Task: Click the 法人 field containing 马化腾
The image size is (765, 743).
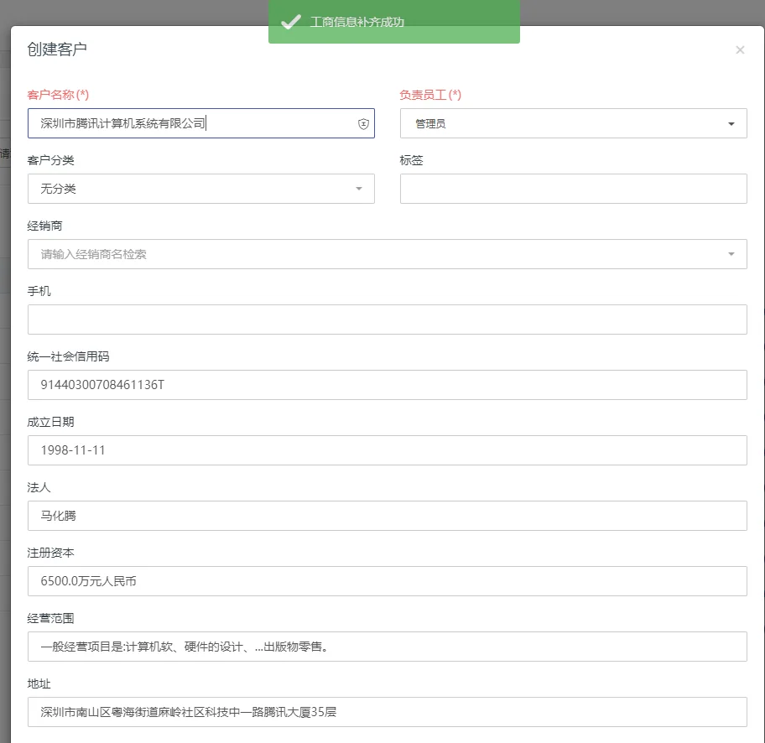Action: click(x=388, y=516)
